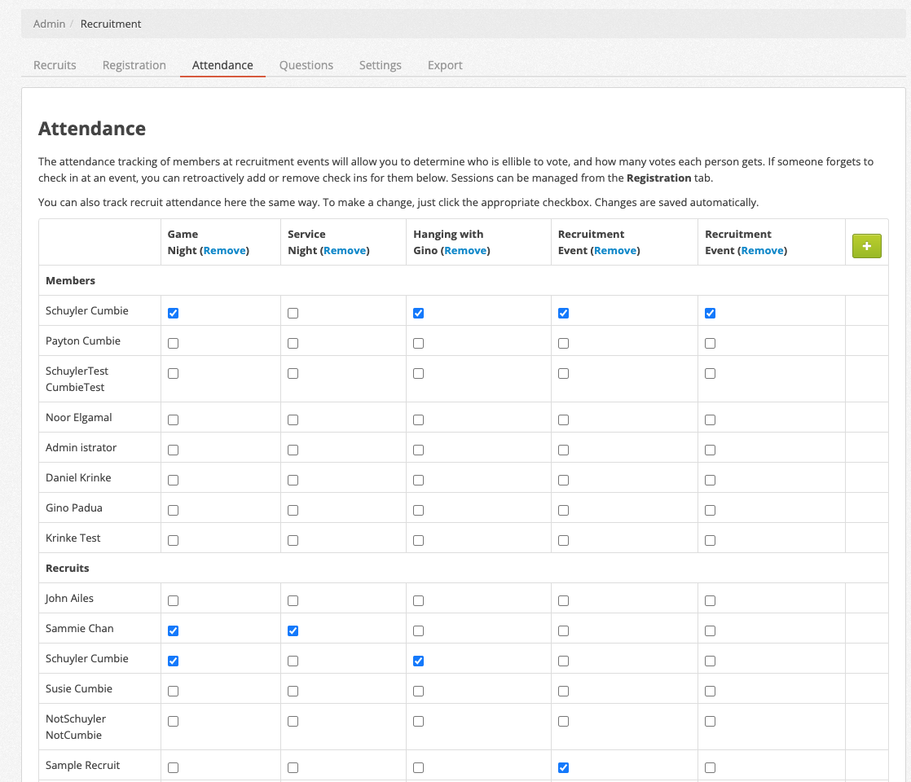Uncheck Hanging with Gino for member Schuyler Cumbie
This screenshot has height=782, width=911.
(418, 313)
